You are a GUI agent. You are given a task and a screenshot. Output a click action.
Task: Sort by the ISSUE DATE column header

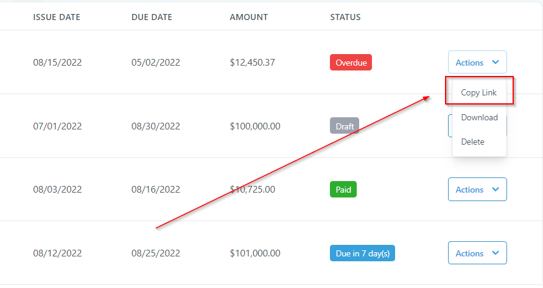[55, 17]
